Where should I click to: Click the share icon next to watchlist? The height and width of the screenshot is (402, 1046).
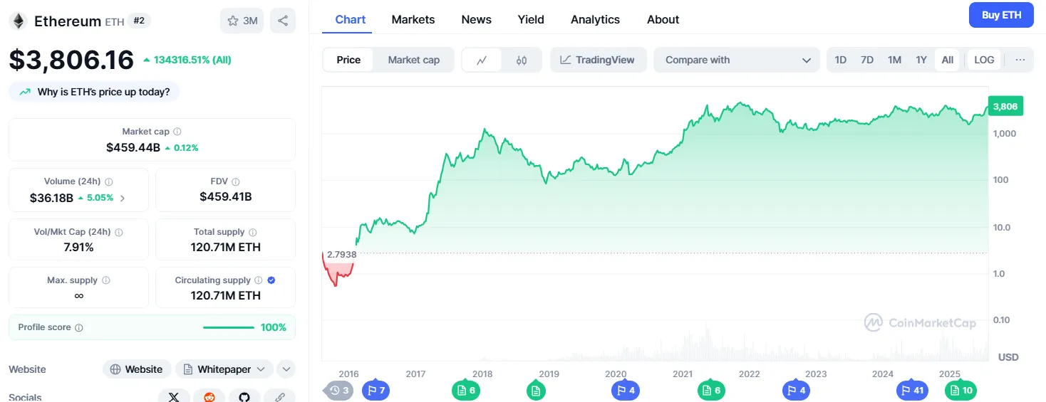coord(283,21)
